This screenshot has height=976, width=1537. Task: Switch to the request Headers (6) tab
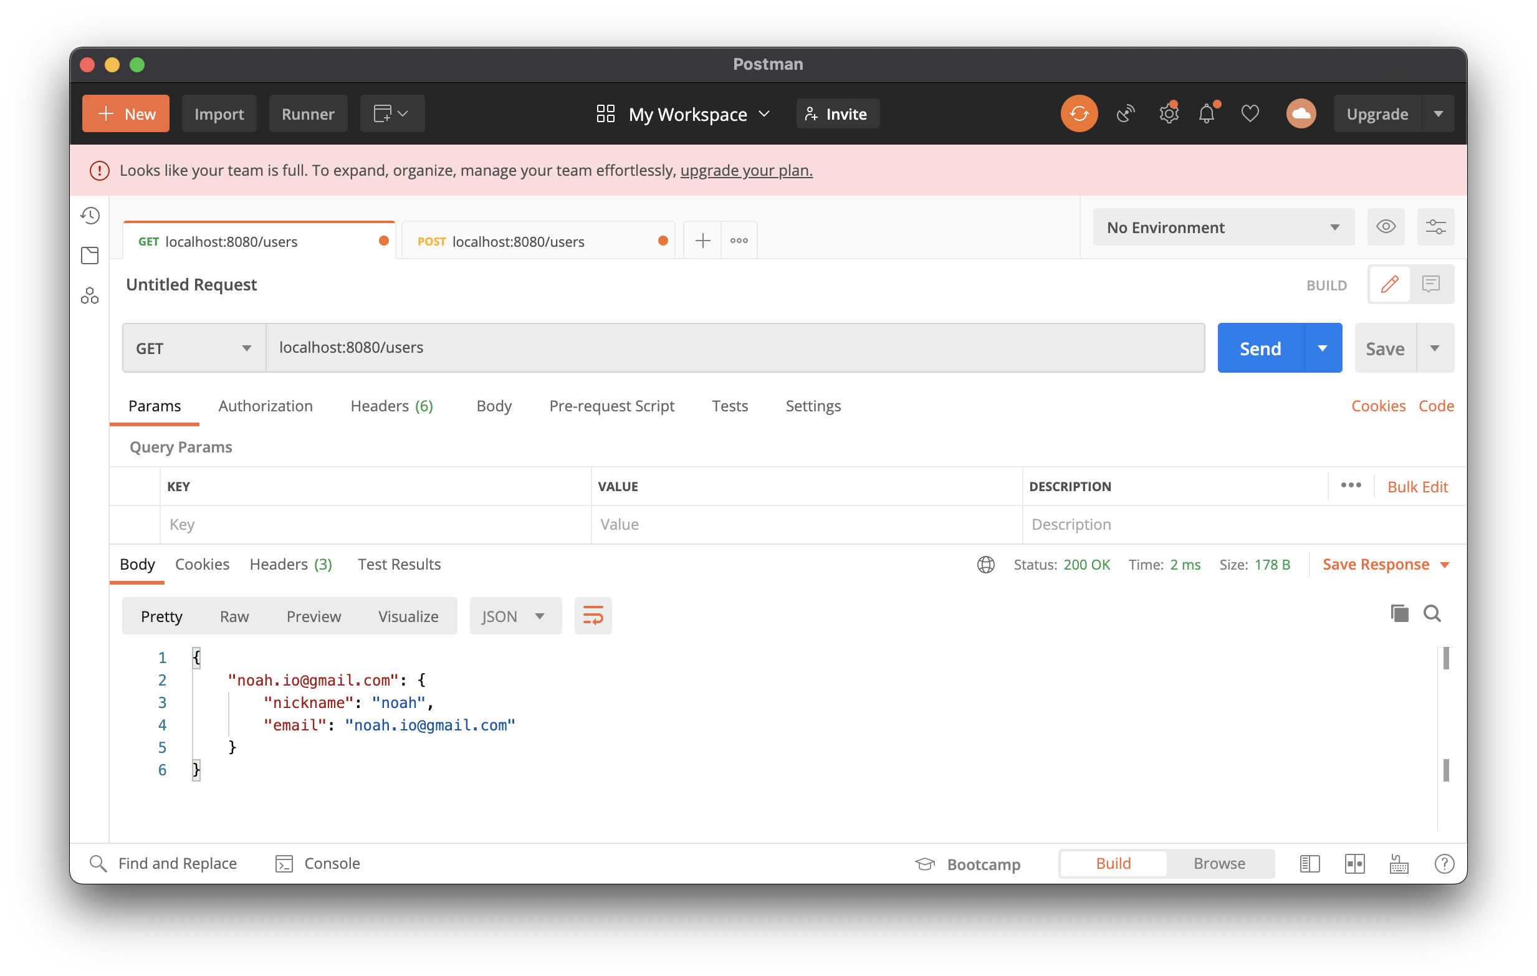(391, 405)
